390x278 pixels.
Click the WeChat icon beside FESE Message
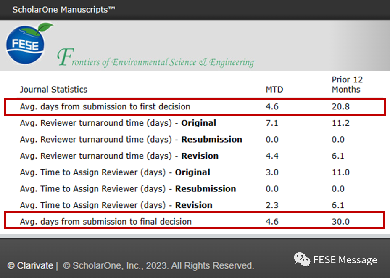pyautogui.click(x=302, y=259)
